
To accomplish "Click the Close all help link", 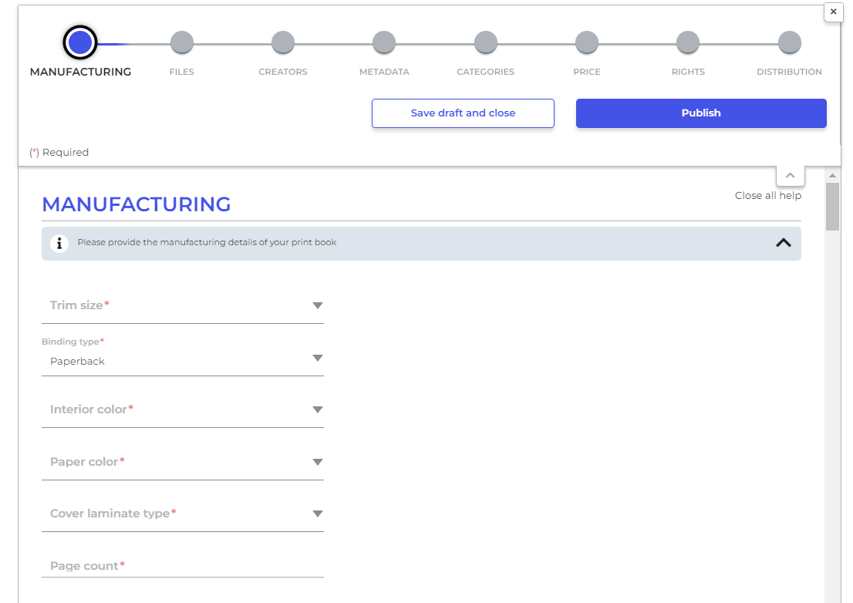I will pyautogui.click(x=767, y=196).
